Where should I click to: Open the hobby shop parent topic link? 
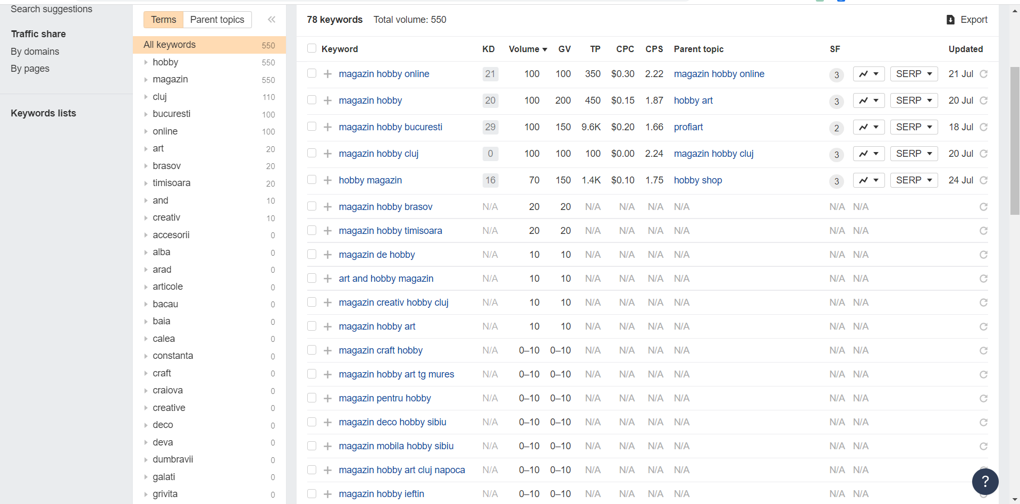pyautogui.click(x=698, y=180)
